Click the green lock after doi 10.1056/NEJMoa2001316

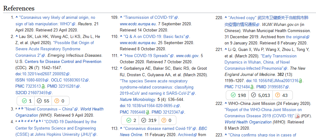tap(300, 81)
